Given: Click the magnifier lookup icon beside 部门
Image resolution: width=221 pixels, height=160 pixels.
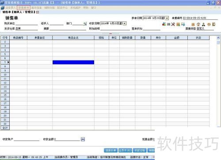Looking at the screenshot, I should [x=85, y=23].
